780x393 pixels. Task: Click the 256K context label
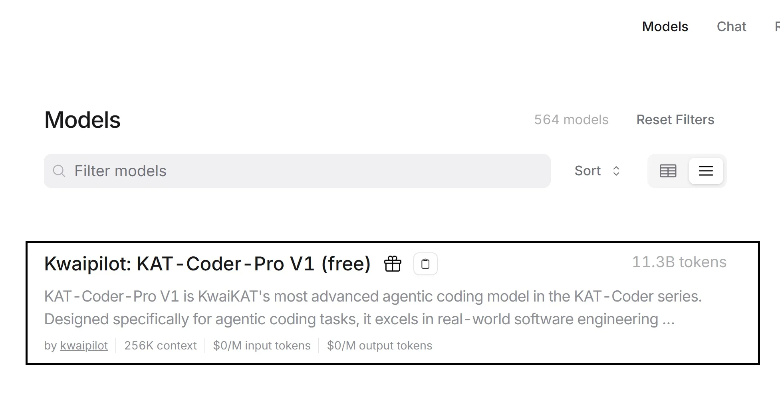161,345
